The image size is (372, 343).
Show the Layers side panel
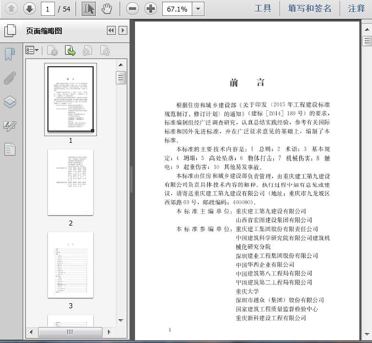[10, 102]
